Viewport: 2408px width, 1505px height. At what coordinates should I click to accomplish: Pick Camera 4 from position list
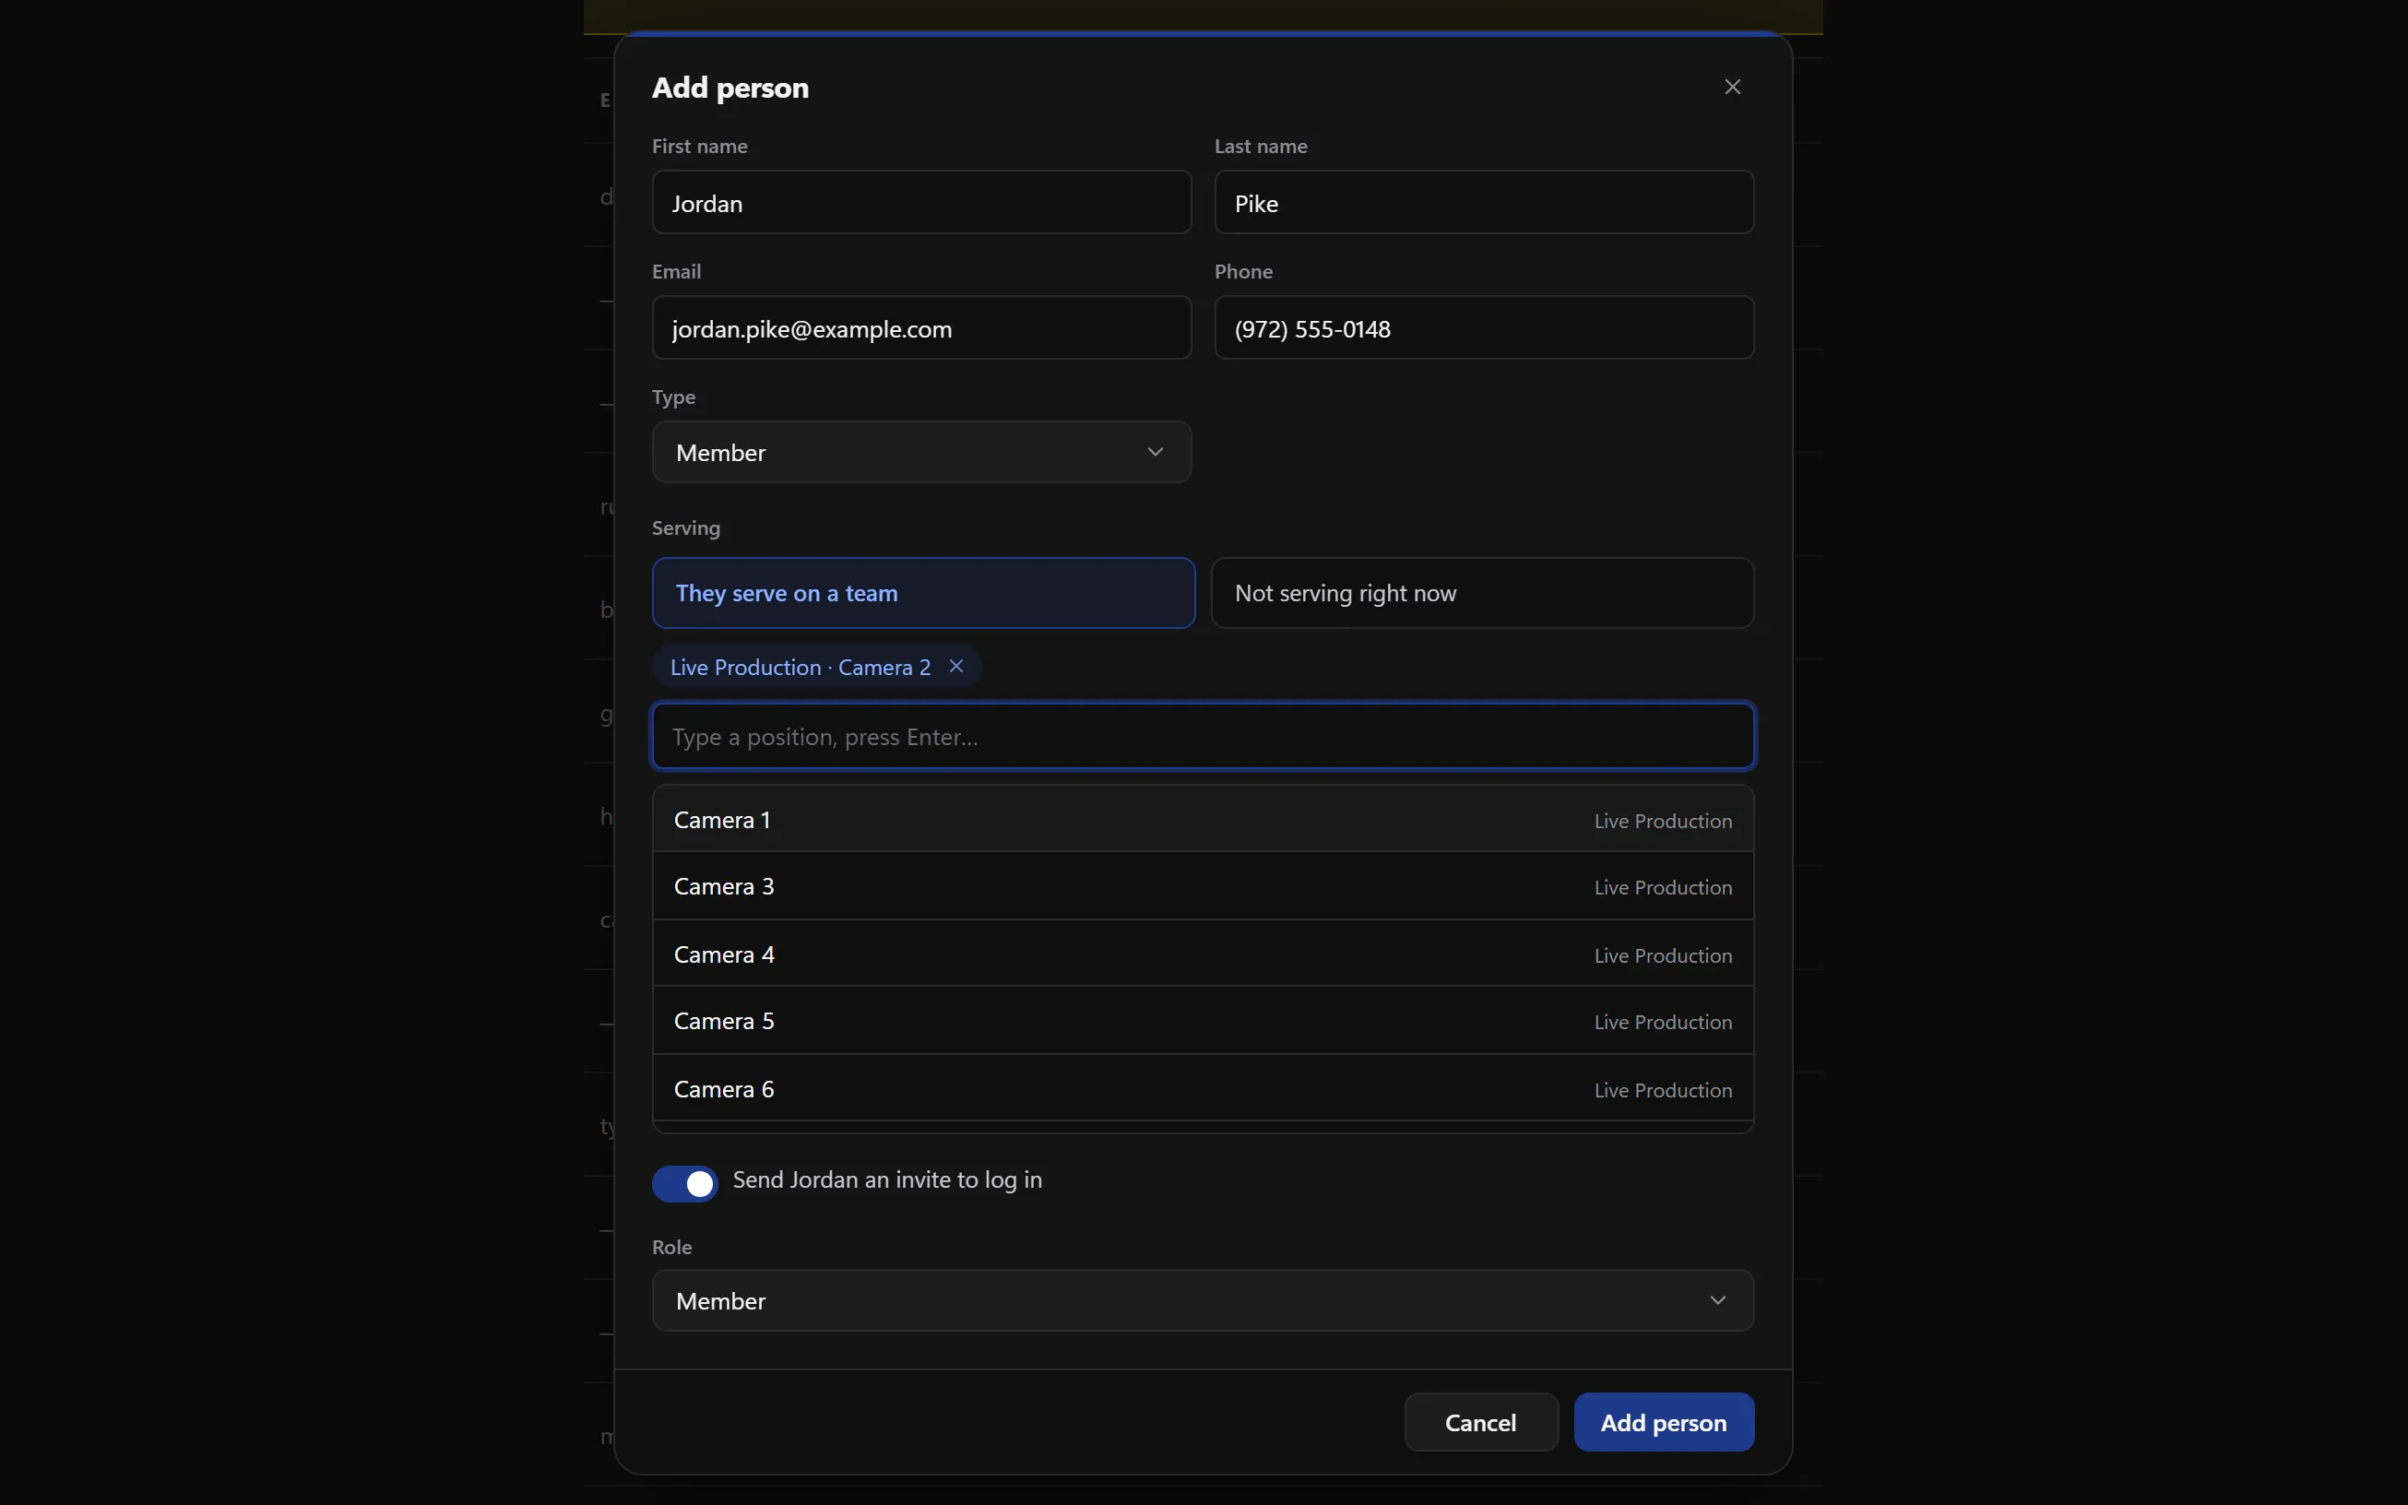point(1203,954)
